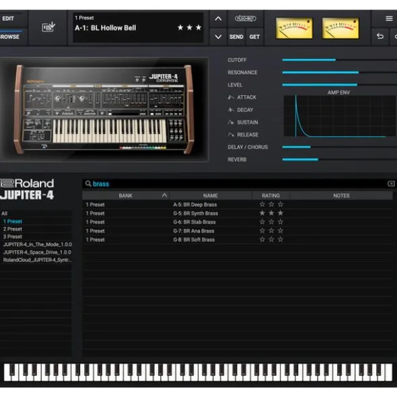Select JUPITER-4_In_The_Mode_1.0.0 bank
The height and width of the screenshot is (398, 397).
(37, 244)
